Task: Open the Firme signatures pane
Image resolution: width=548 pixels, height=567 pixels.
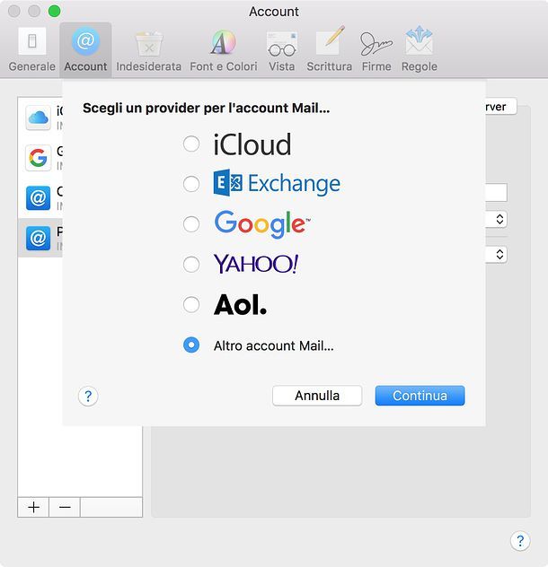Action: tap(376, 50)
